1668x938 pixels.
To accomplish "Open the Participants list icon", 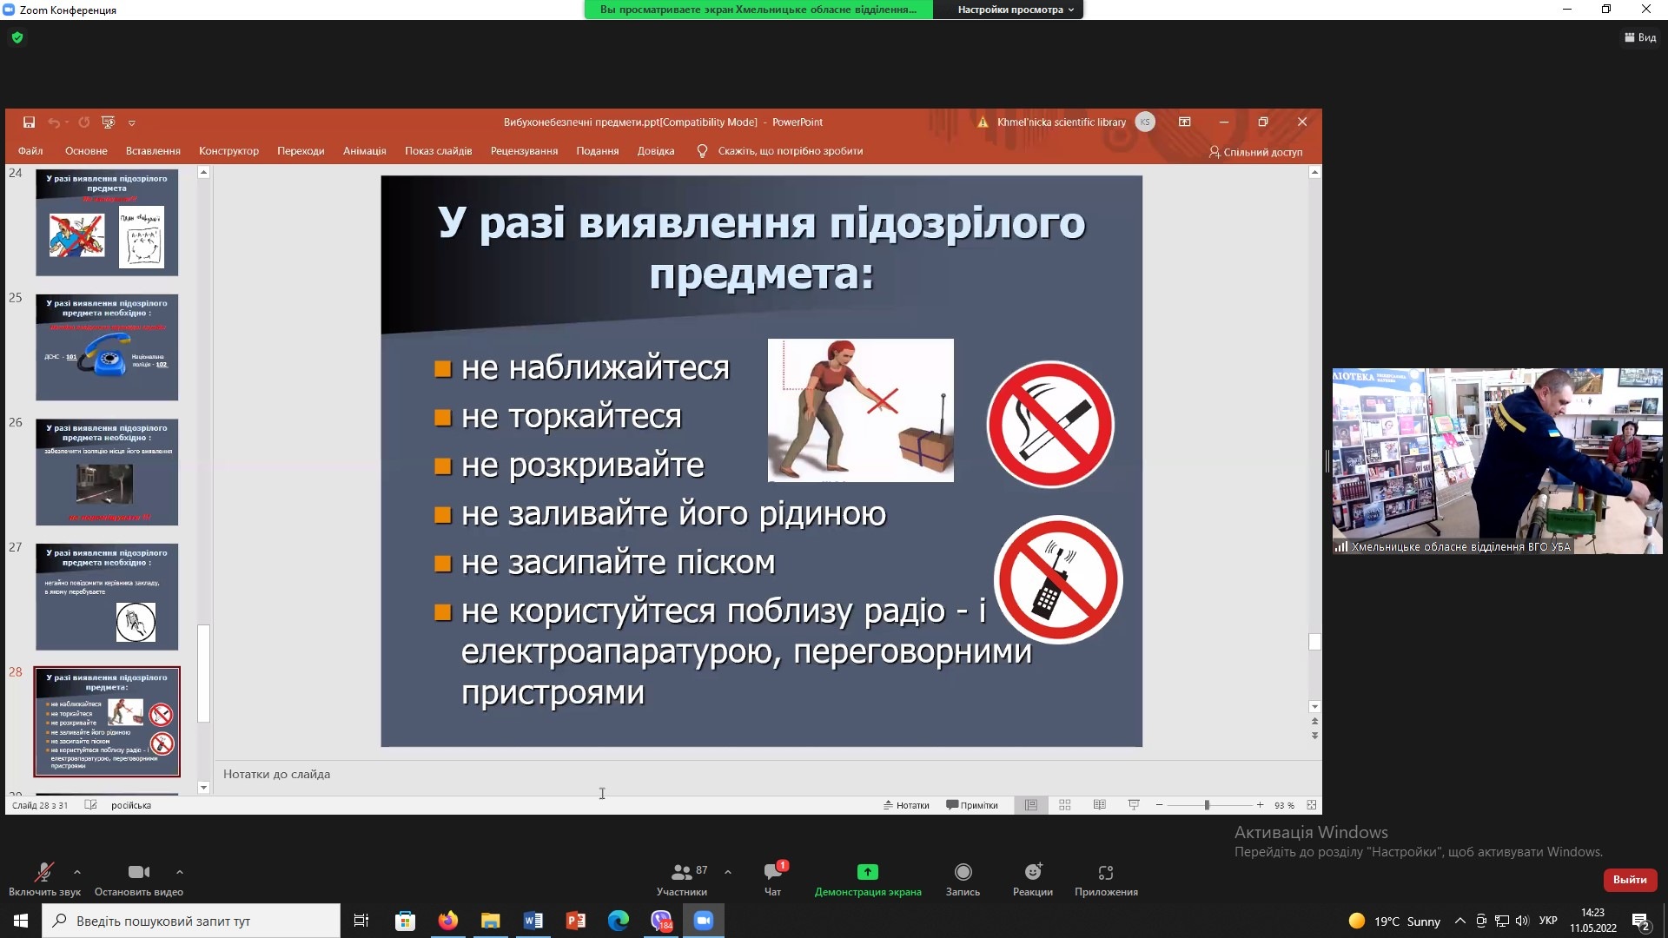I will pos(682,873).
